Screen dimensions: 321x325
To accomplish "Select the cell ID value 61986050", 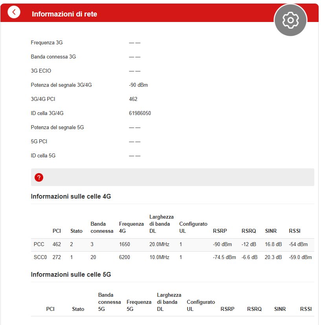I will pos(140,113).
